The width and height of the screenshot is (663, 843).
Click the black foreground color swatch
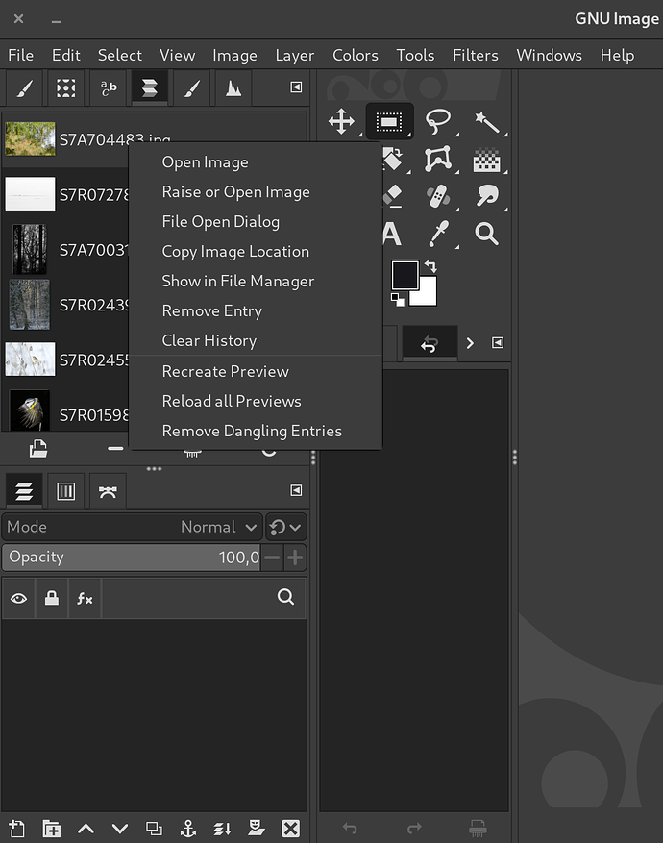coord(405,276)
